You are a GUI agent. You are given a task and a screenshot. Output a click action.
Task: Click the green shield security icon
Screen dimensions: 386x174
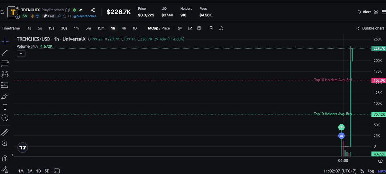[x=74, y=10]
